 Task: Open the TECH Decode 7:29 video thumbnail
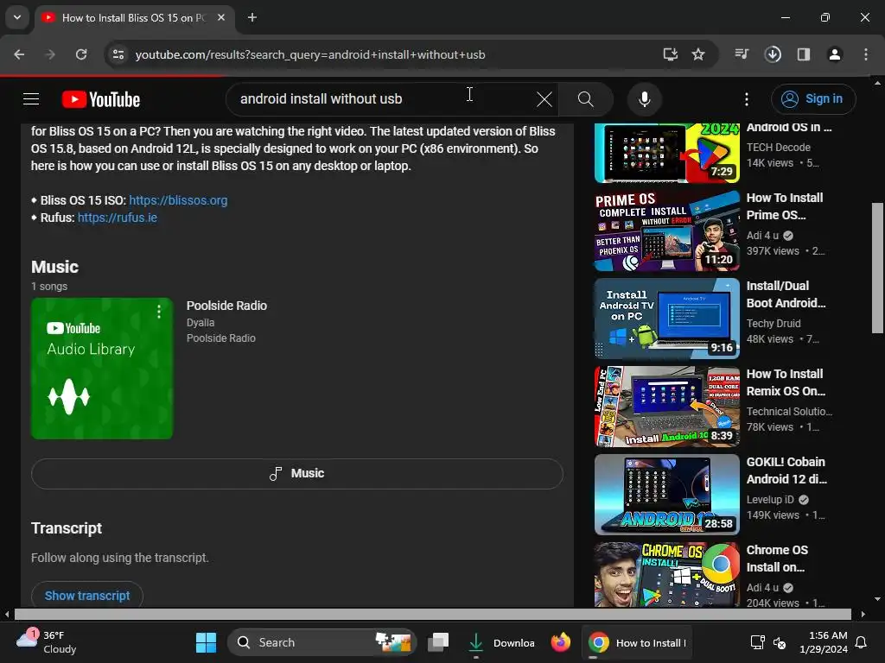click(666, 152)
